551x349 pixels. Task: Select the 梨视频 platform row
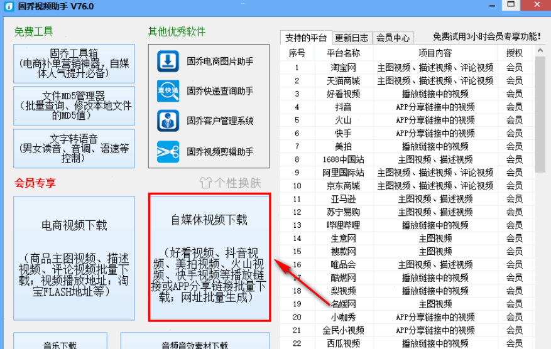point(407,291)
